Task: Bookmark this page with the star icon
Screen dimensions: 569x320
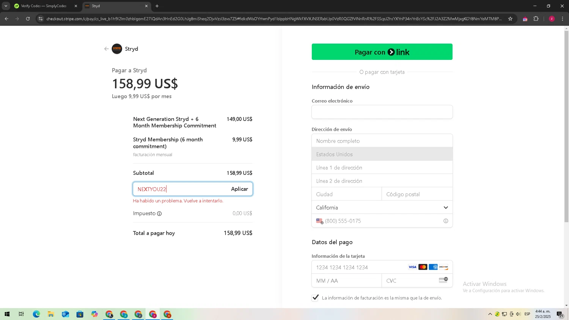Action: 510,19
